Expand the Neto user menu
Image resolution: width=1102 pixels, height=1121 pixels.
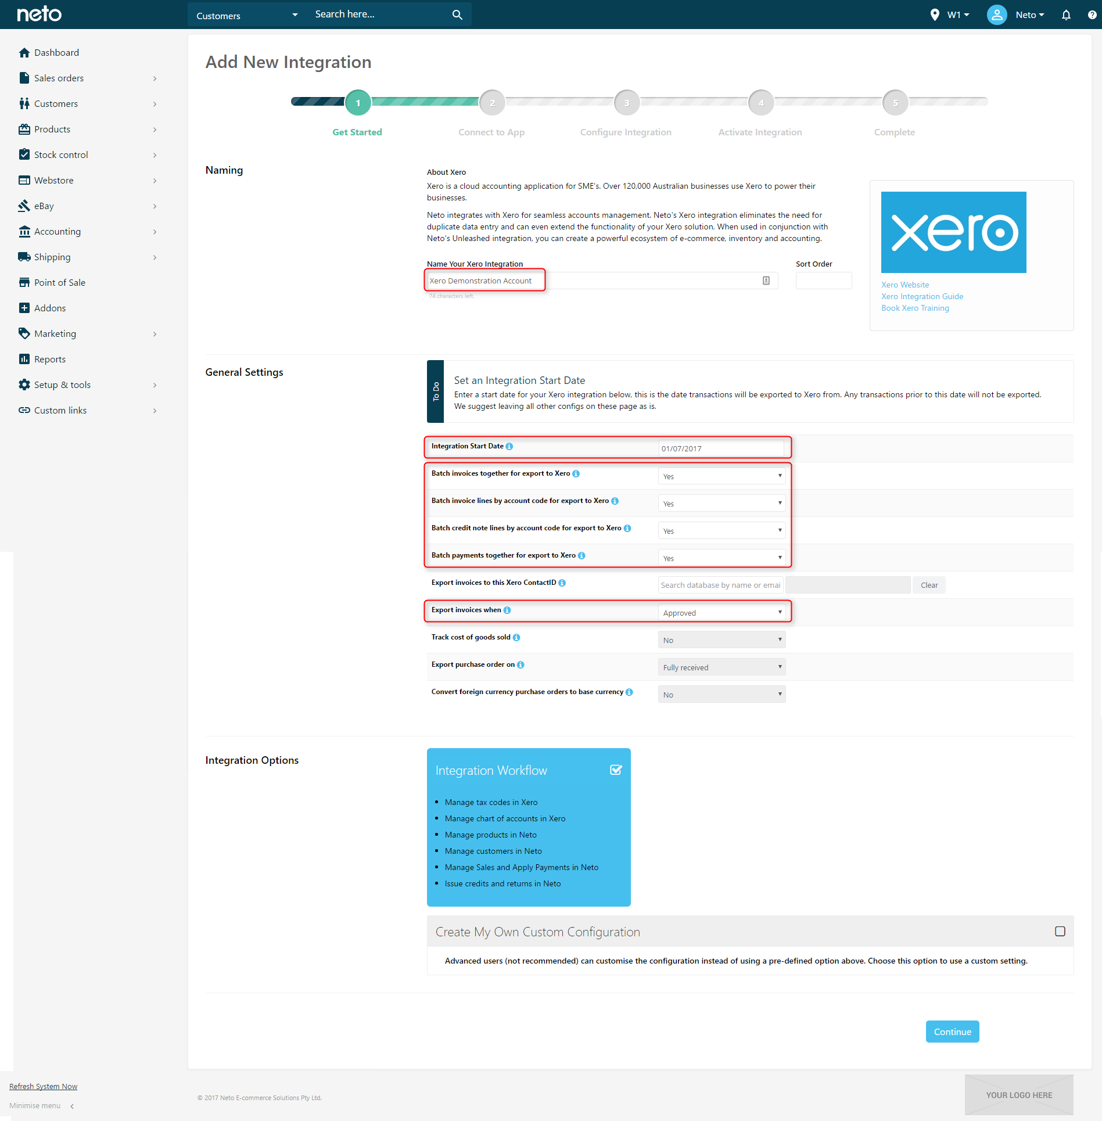(x=1030, y=15)
